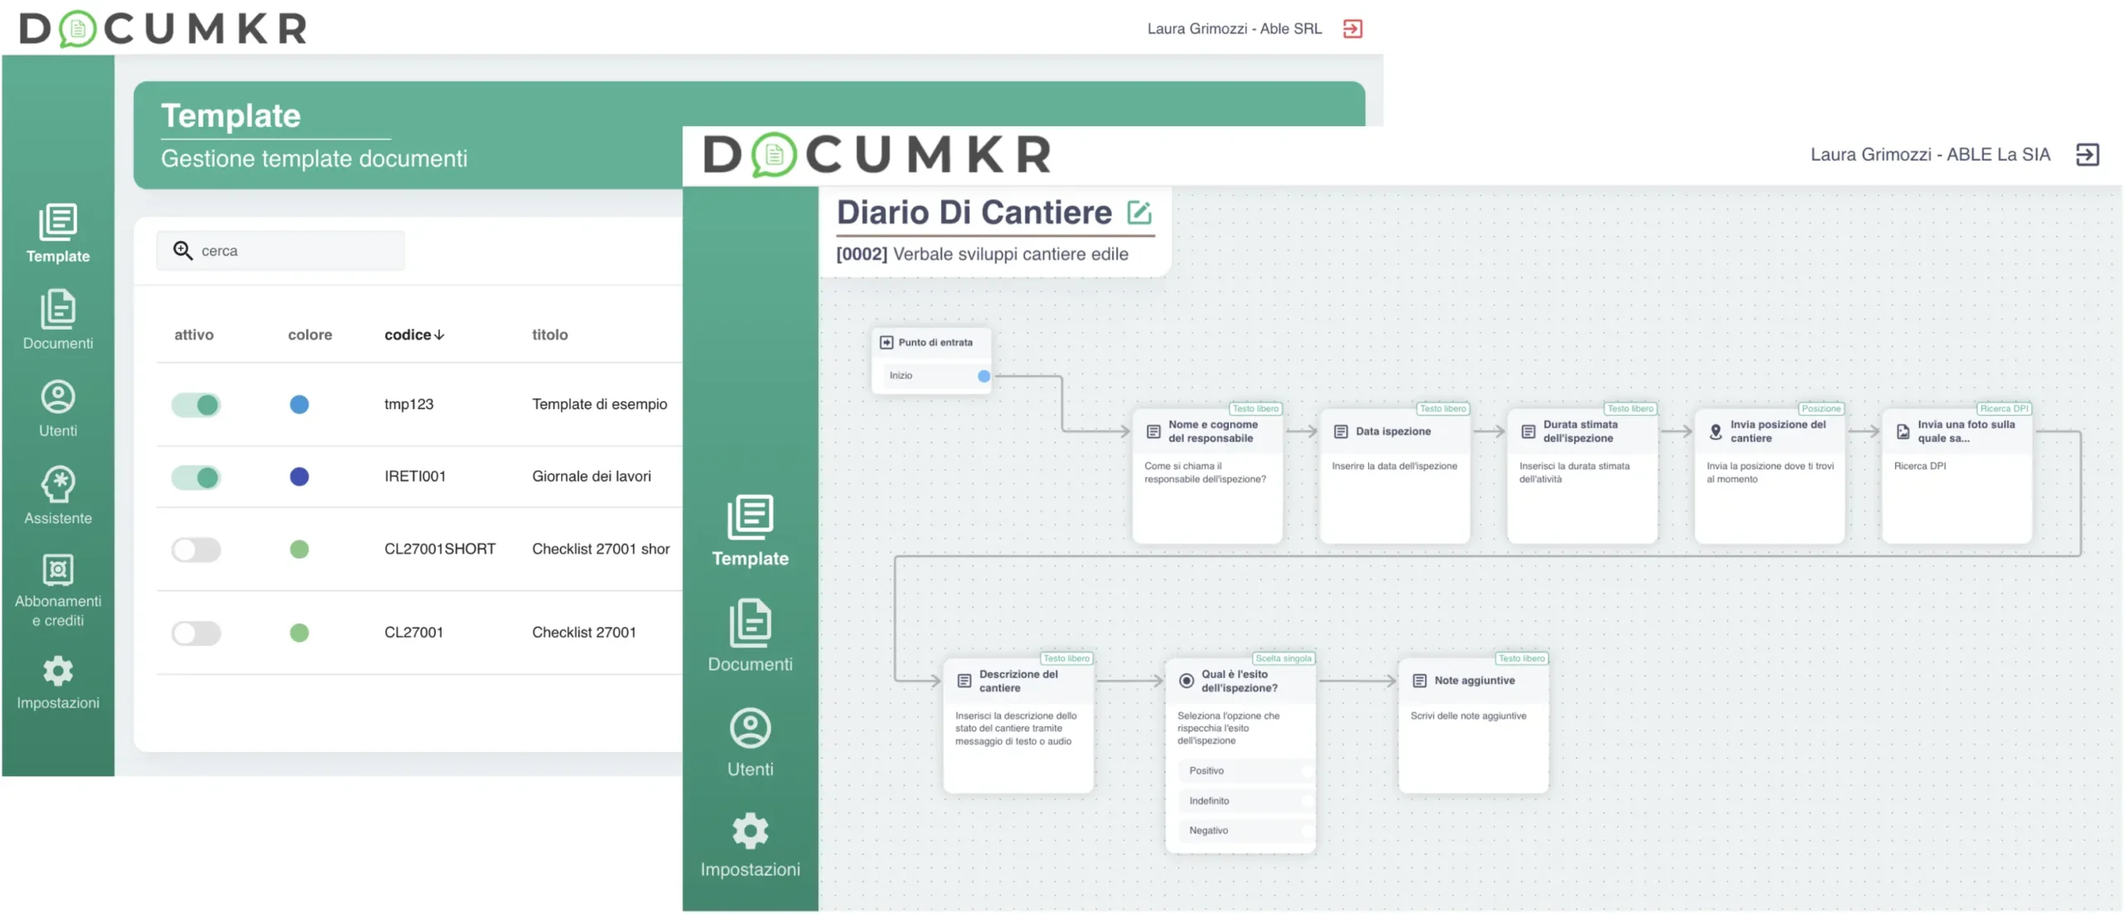Click tmp123 code cell
Viewport: 2125px width, 914px height.
pos(408,404)
